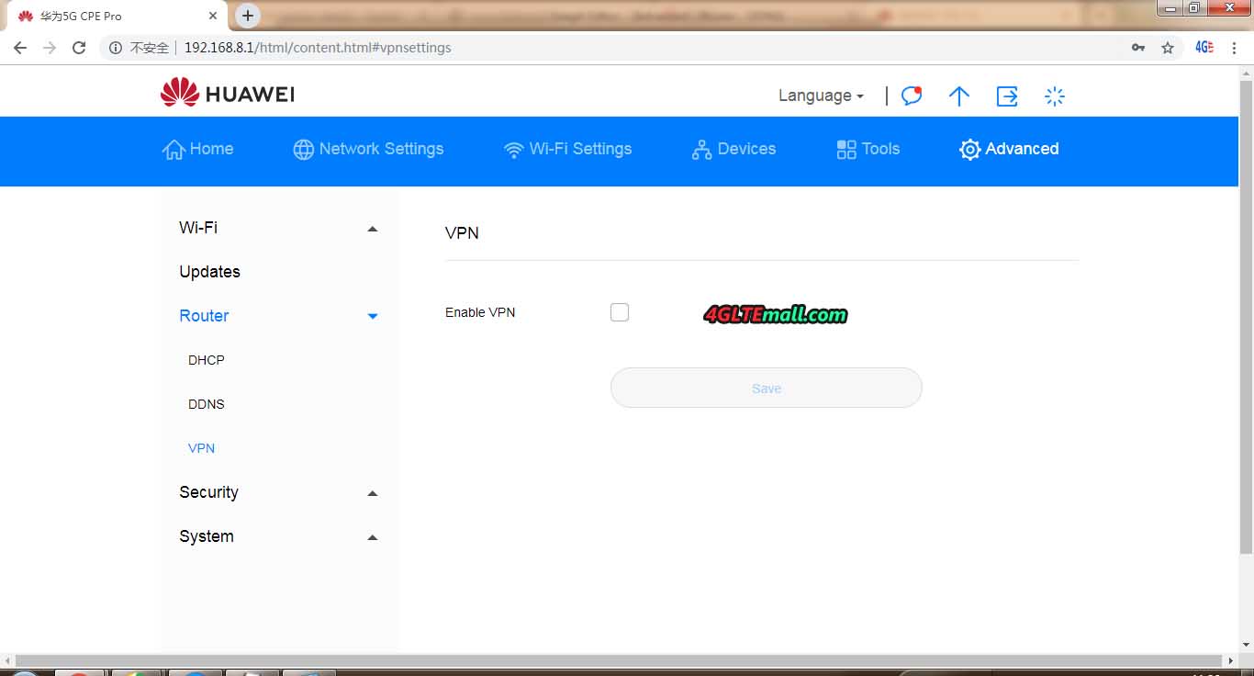Expand the System sidebar section

pos(372,537)
